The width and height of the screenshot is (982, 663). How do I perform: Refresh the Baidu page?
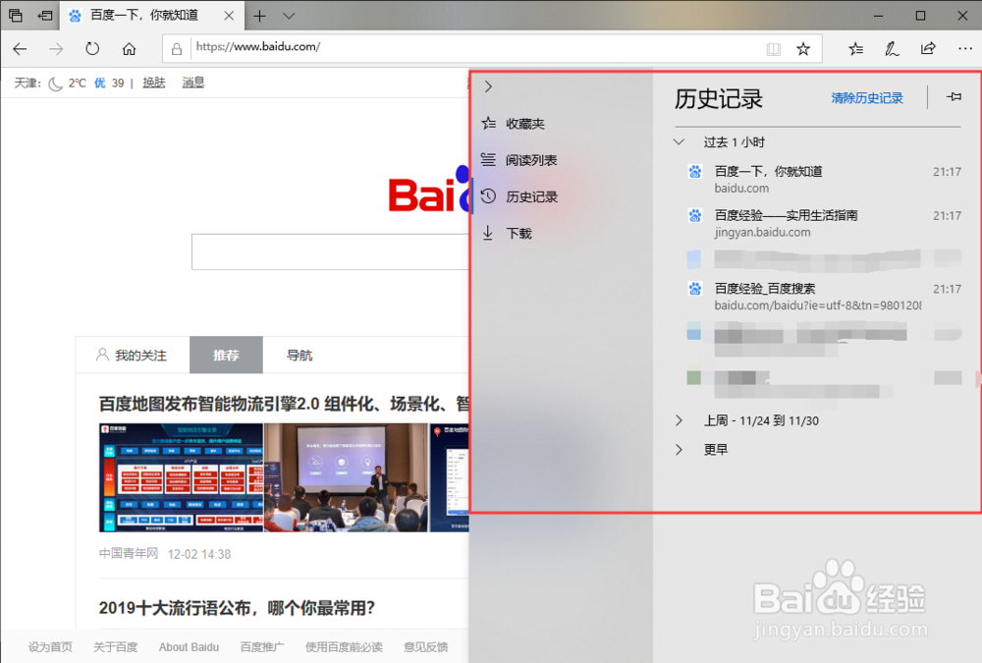click(92, 49)
